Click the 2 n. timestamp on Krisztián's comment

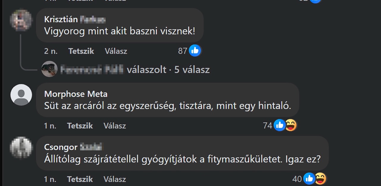pos(51,51)
